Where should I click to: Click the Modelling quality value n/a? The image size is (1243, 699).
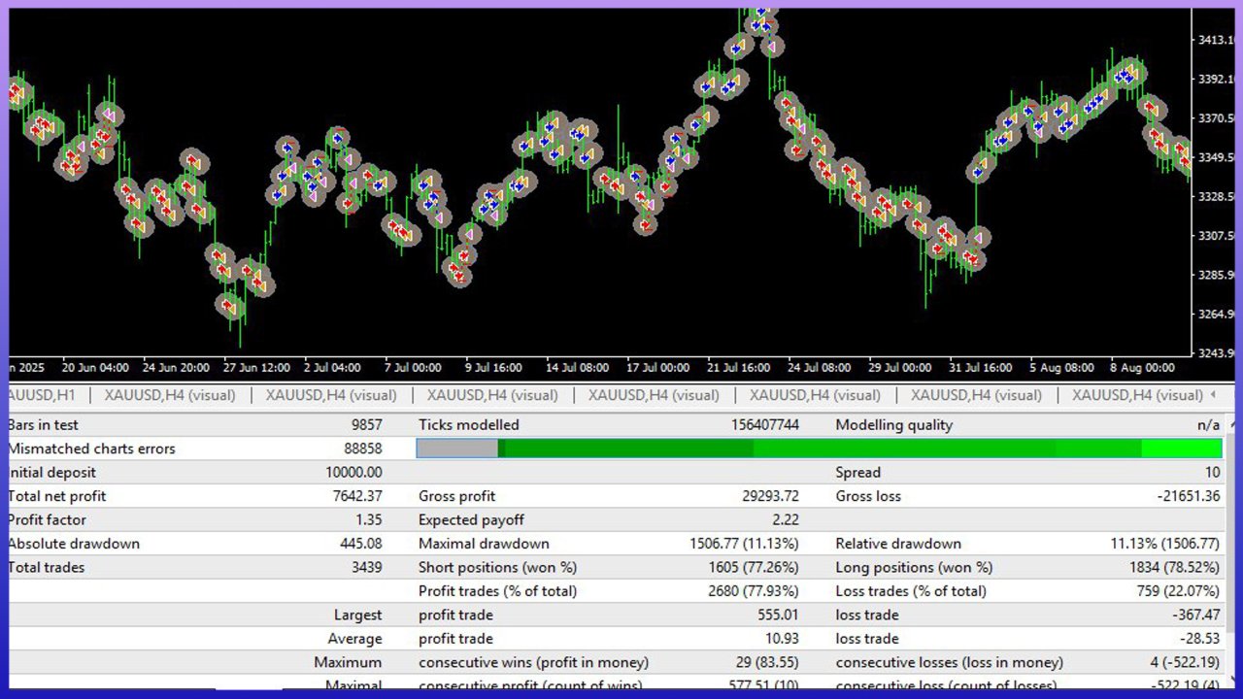pyautogui.click(x=1209, y=425)
